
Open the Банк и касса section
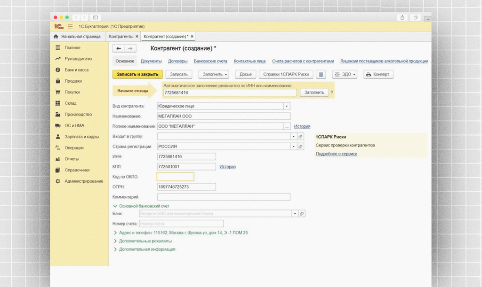(x=77, y=70)
